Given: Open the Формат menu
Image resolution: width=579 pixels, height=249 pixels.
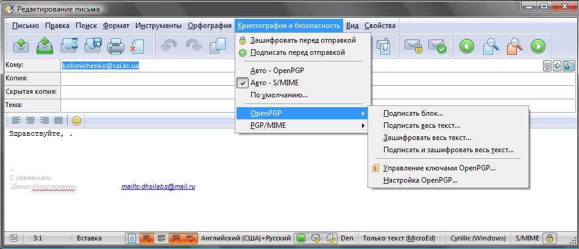Looking at the screenshot, I should [x=116, y=26].
